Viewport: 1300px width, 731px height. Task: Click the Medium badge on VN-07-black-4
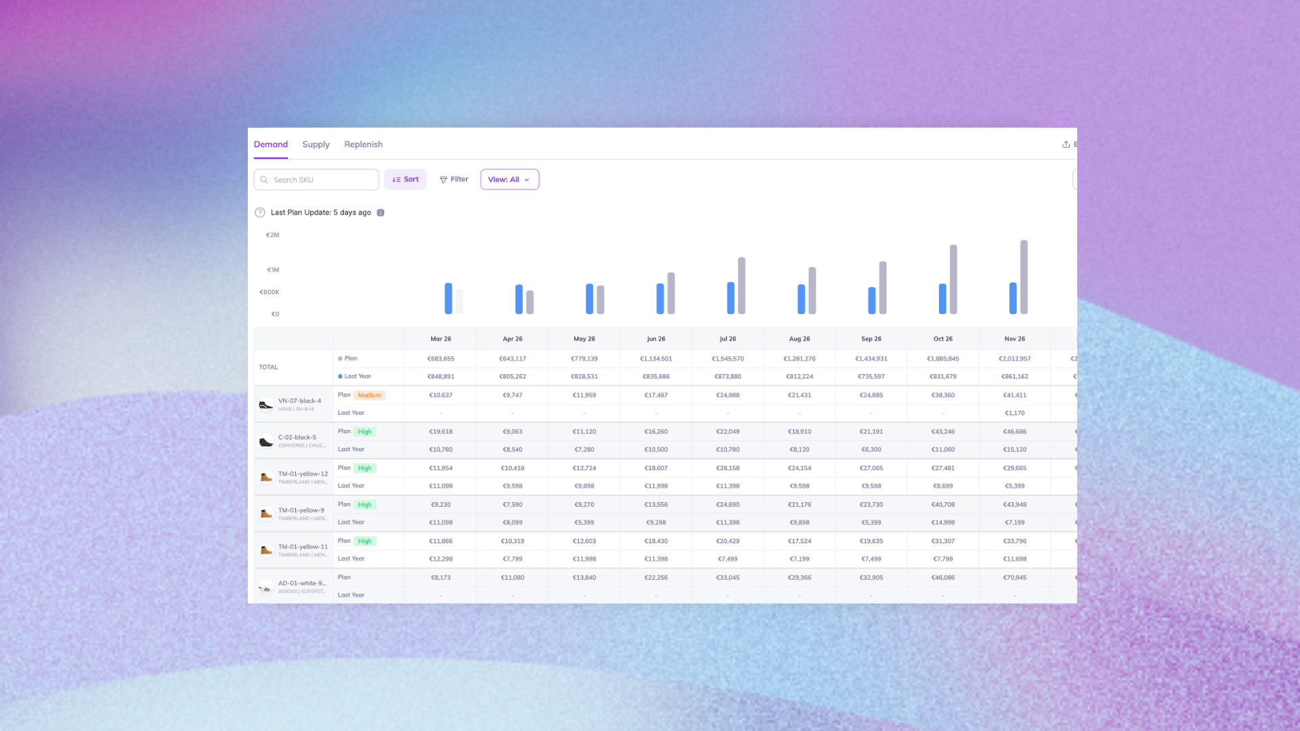click(369, 395)
